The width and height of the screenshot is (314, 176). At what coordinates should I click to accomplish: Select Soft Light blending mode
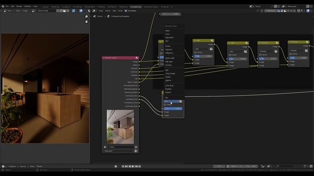pos(169,62)
